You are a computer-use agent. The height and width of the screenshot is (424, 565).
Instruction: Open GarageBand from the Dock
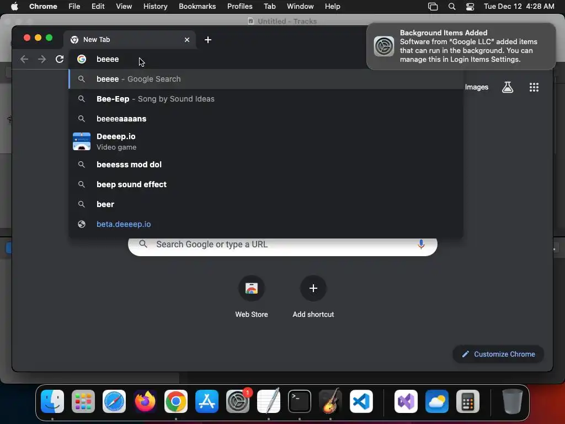(331, 401)
